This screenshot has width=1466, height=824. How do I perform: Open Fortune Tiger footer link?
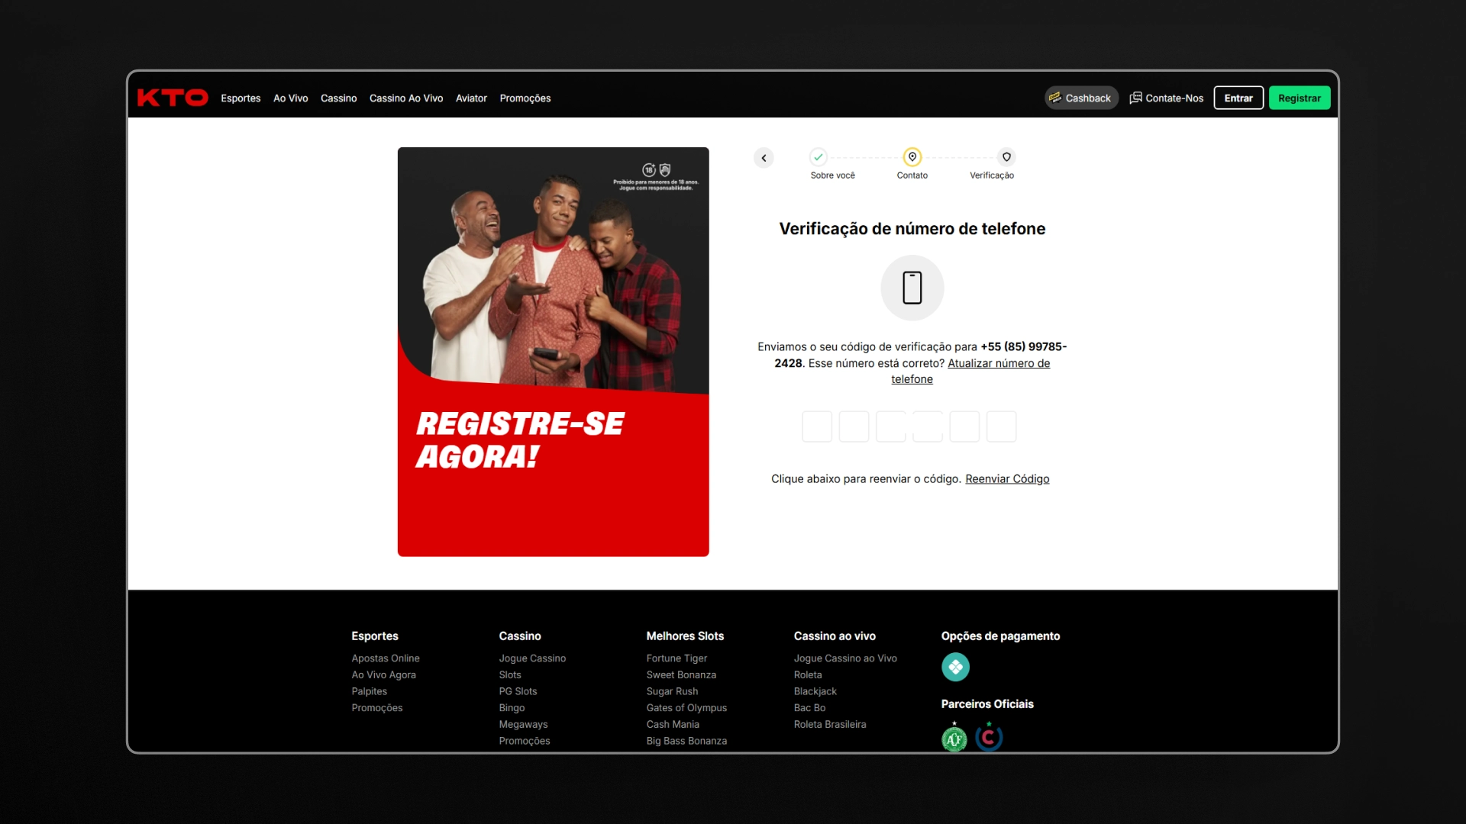[x=676, y=658]
